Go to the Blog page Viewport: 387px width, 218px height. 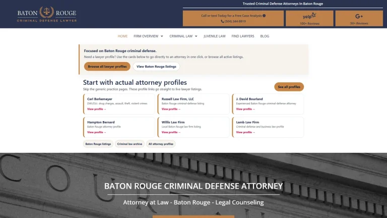click(x=265, y=36)
